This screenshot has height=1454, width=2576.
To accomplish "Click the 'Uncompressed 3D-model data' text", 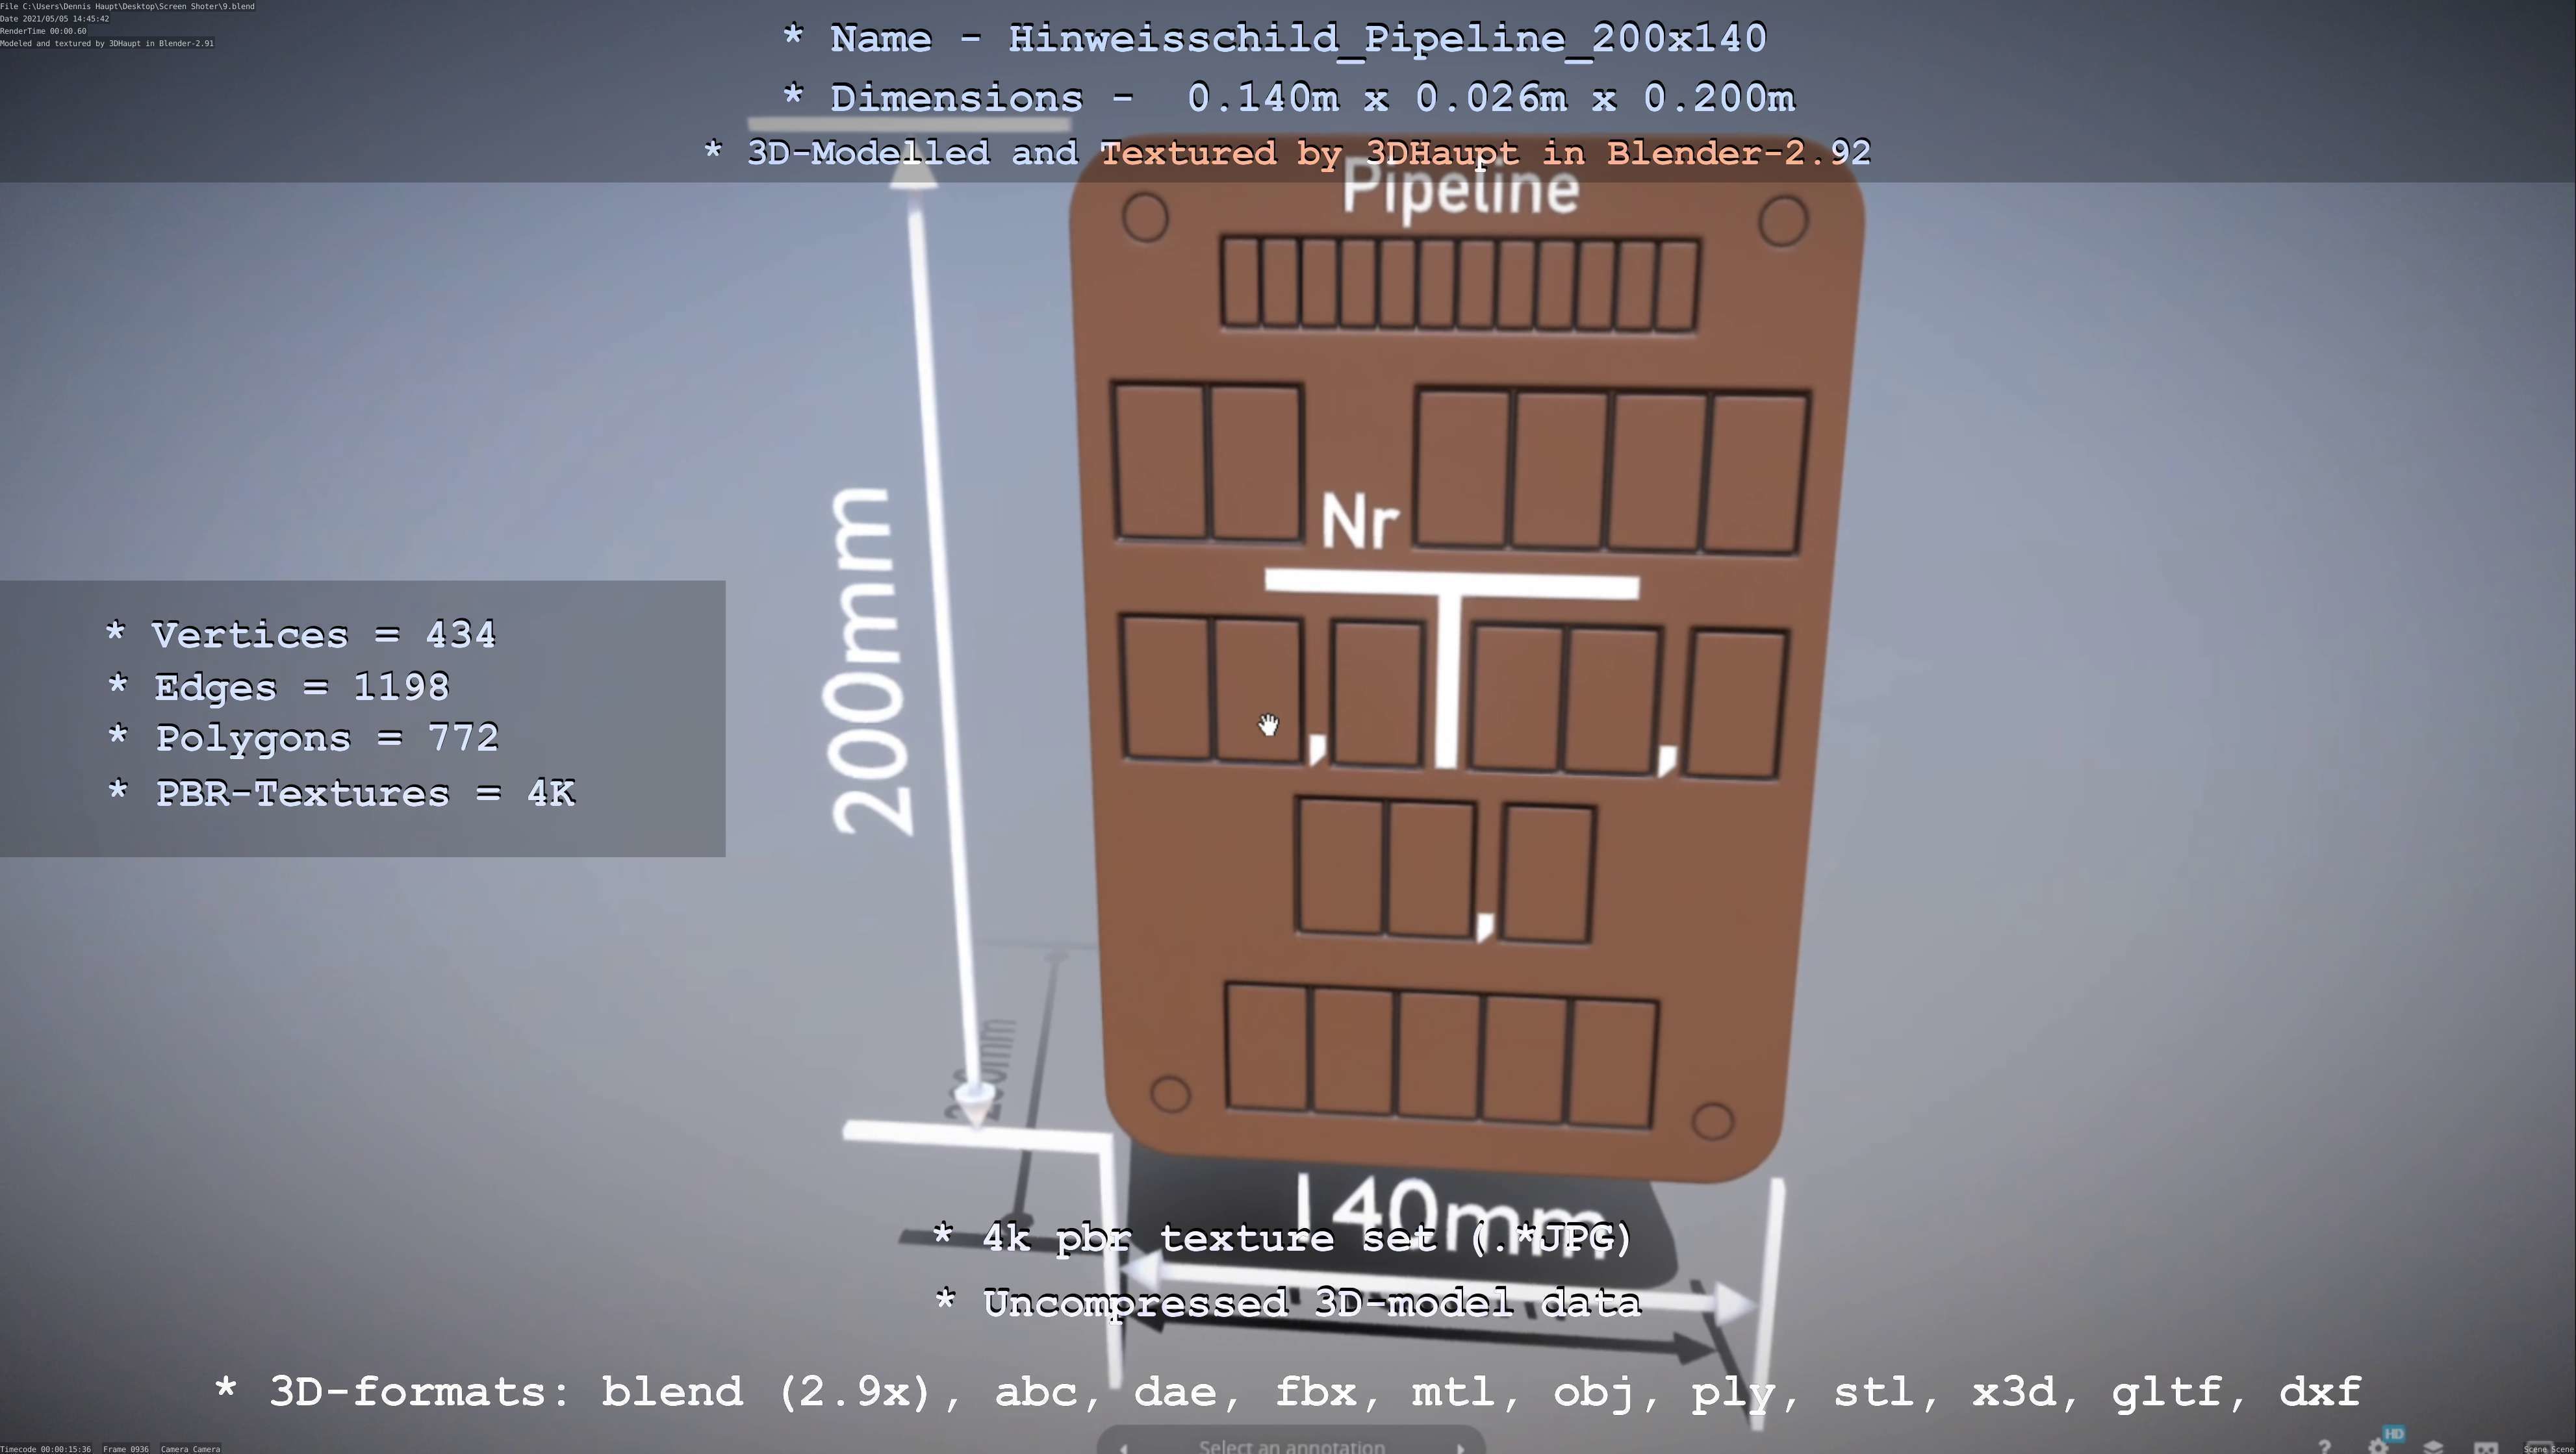I will click(x=1287, y=1303).
